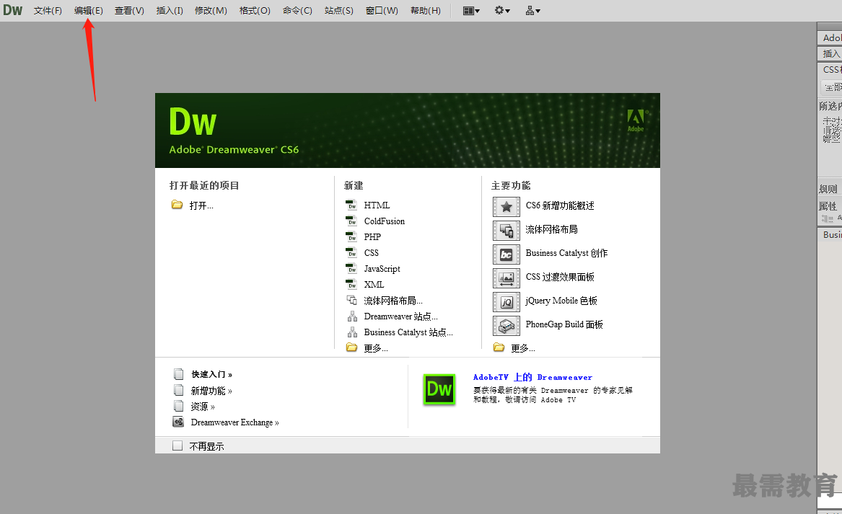Click the PhoneGap Build 面板 icon
Screen dimensions: 842x514
(x=506, y=326)
